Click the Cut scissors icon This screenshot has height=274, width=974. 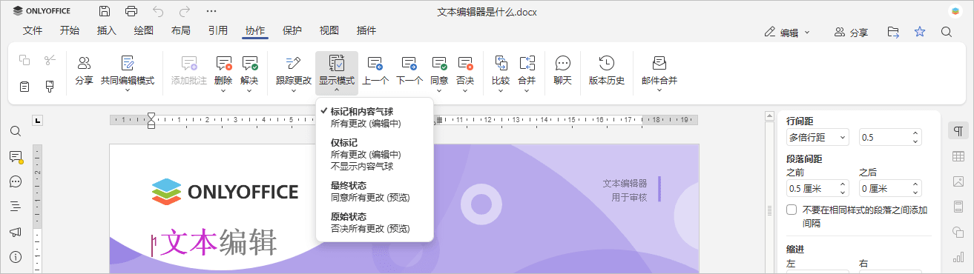tap(50, 61)
